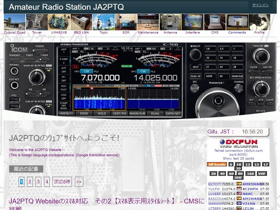Image resolution: width=280 pixels, height=210 pixels.
Task: Click the 8C2WFH DX callsign
Action: pyautogui.click(x=250, y=189)
